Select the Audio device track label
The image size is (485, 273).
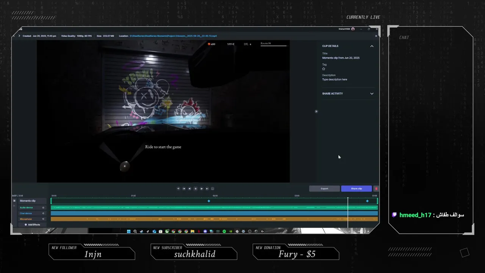pyautogui.click(x=27, y=208)
